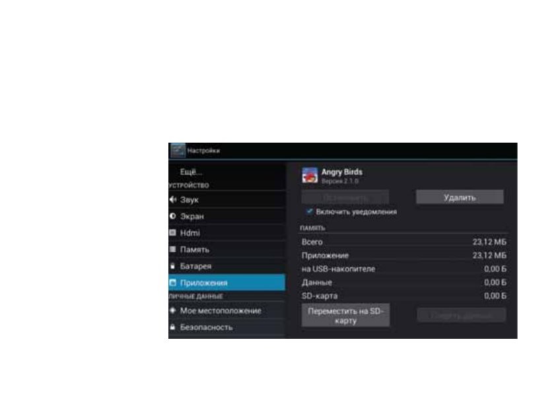Click the Приложение 23,12 МБ value
554x393 pixels.
tap(489, 255)
